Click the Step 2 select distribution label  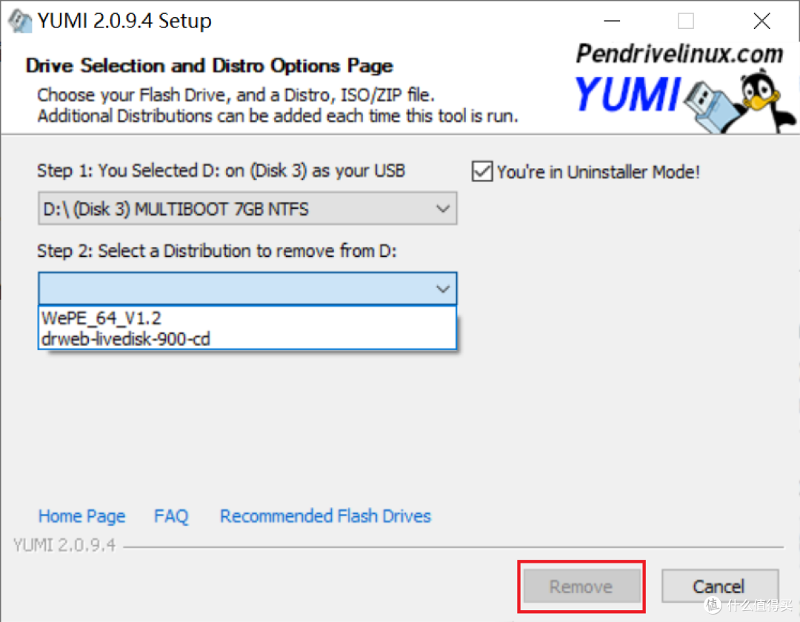coord(217,251)
